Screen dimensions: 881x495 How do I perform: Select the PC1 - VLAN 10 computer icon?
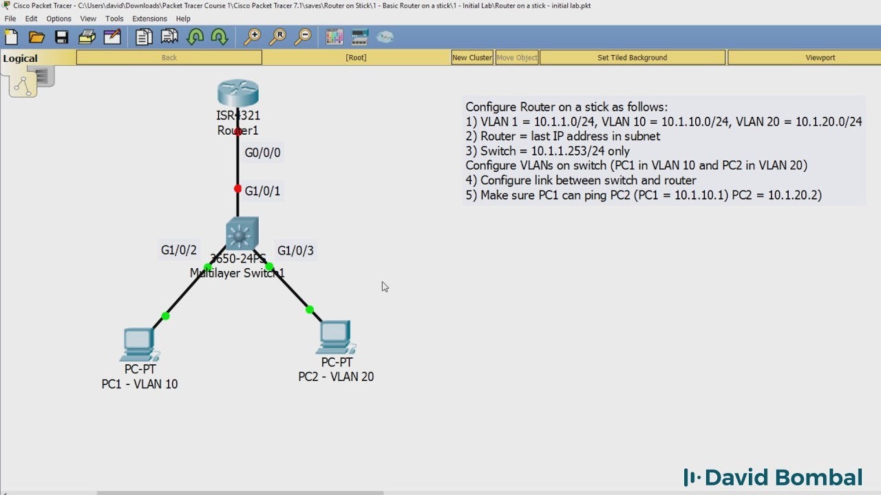tap(138, 344)
